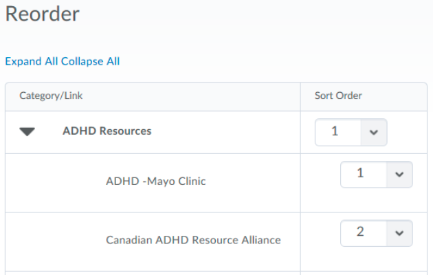Click the number 1 in ADHD Resources sort box

coord(335,131)
